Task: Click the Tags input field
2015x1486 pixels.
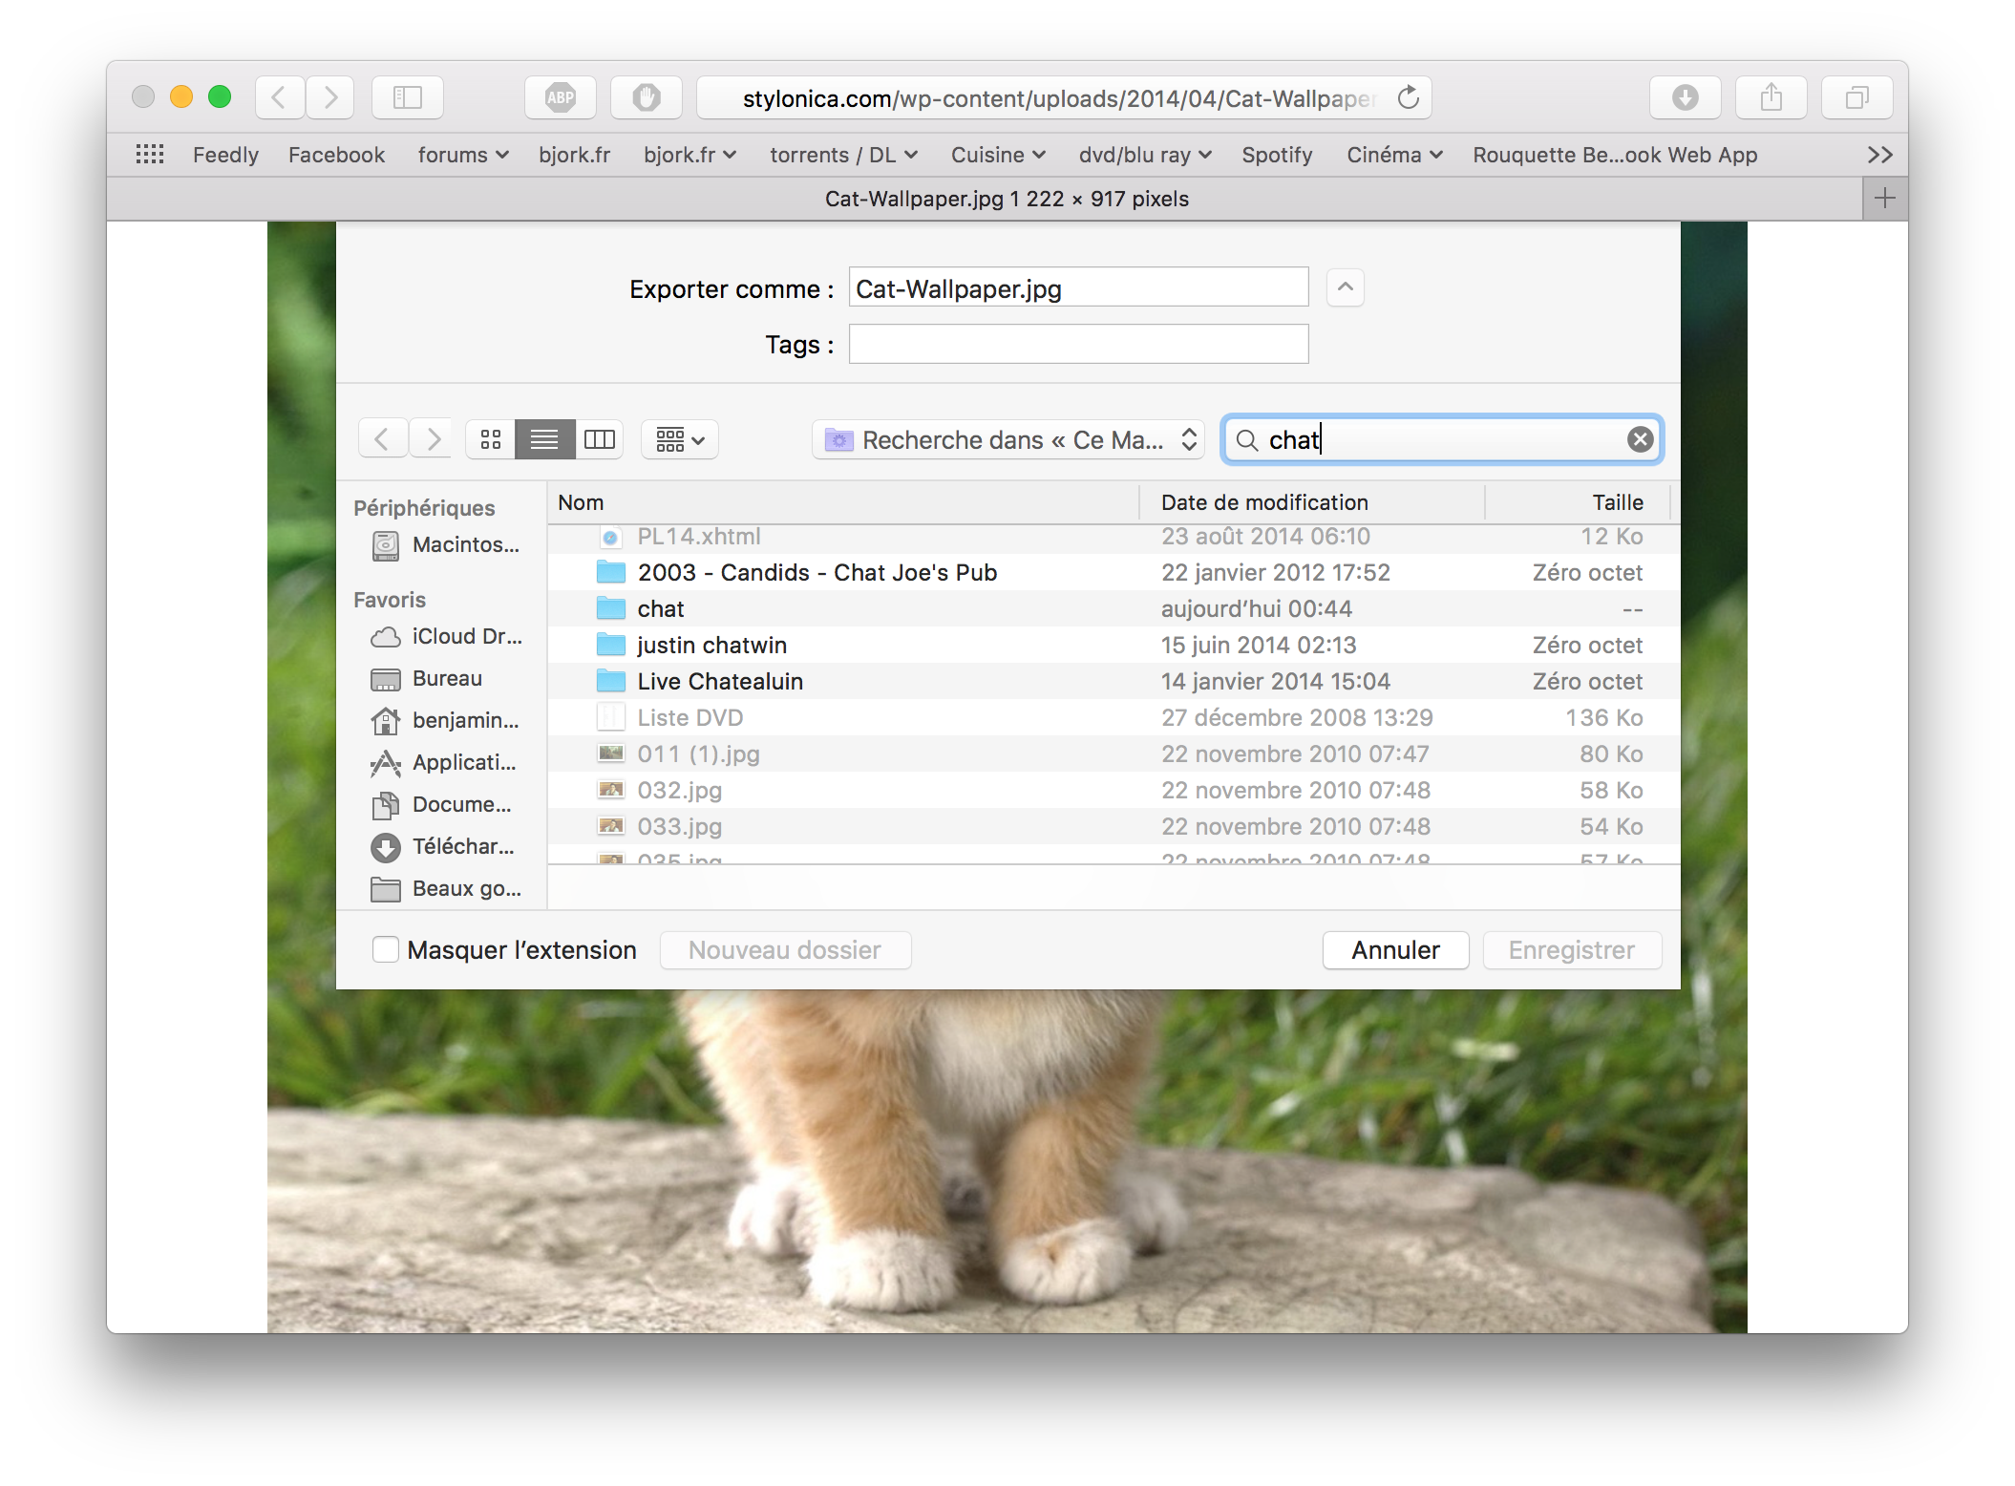Action: (x=1078, y=344)
